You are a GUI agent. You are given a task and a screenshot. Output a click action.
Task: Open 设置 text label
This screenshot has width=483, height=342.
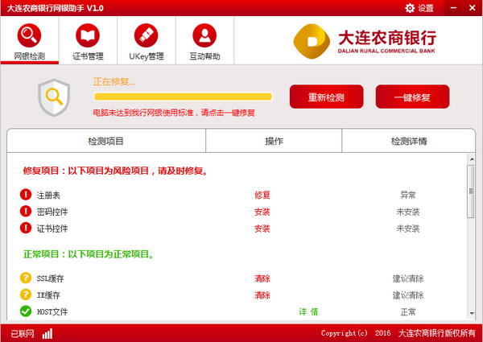[x=426, y=8]
